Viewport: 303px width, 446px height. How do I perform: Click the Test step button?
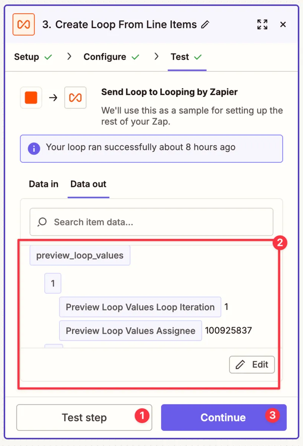[x=84, y=417]
